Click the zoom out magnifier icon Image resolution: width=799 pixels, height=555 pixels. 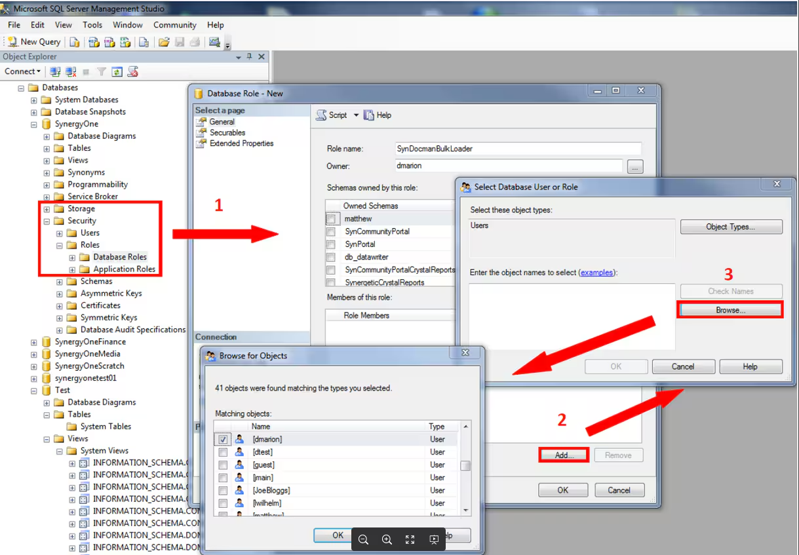point(363,539)
